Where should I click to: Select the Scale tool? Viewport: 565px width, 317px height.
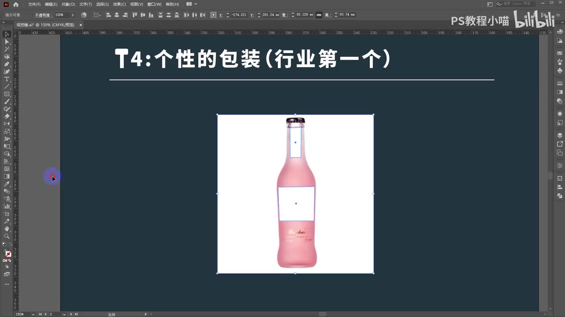(7, 132)
